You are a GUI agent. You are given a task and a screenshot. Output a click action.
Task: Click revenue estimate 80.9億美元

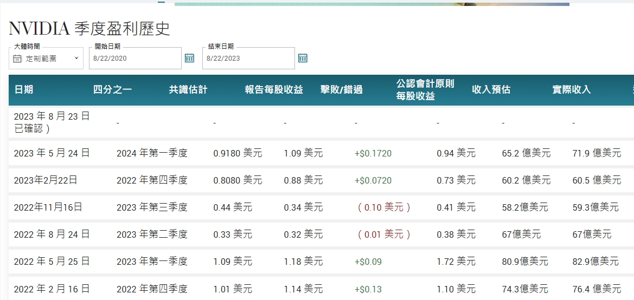(525, 262)
